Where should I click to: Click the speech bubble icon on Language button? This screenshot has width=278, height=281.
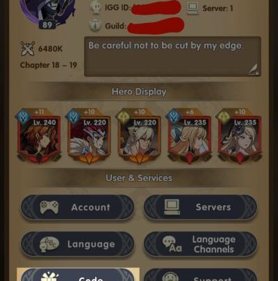point(49,244)
